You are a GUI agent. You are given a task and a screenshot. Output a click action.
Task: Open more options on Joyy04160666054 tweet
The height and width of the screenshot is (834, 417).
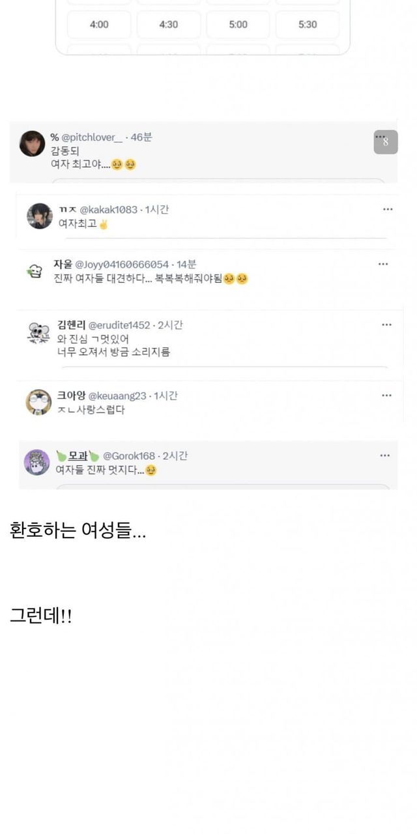tap(383, 264)
